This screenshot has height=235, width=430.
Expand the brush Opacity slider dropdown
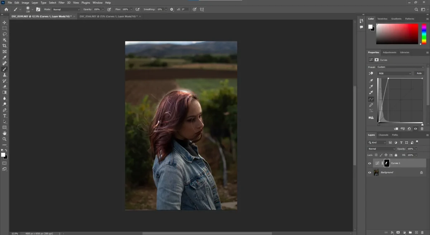[103, 9]
